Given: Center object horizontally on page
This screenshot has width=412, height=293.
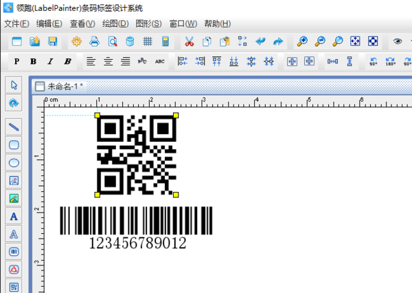Looking at the screenshot, I should tap(292, 61).
